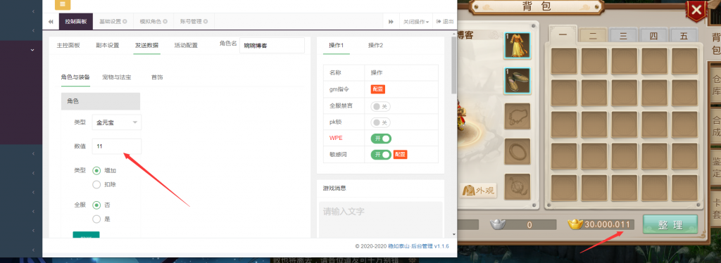This screenshot has width=721, height=263.
Task: Close the 账号管理 tab via its x icon
Action: tap(206, 22)
